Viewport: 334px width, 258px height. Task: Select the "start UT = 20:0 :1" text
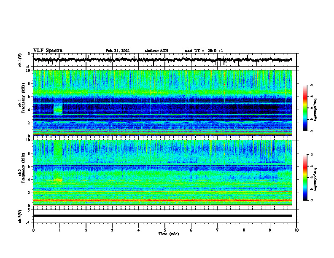204,51
